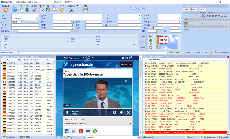Expand Mode field selection arrow
The height and width of the screenshot is (139, 230).
coord(101,22)
